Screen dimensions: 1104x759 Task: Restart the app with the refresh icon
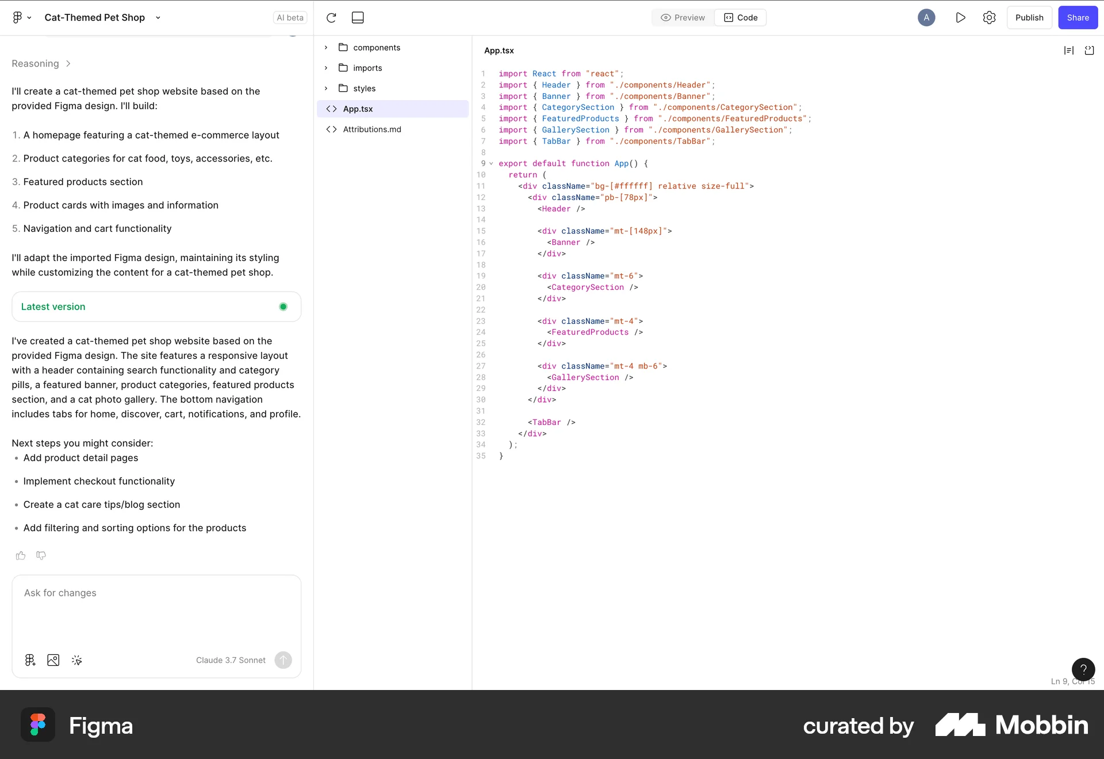pos(332,17)
